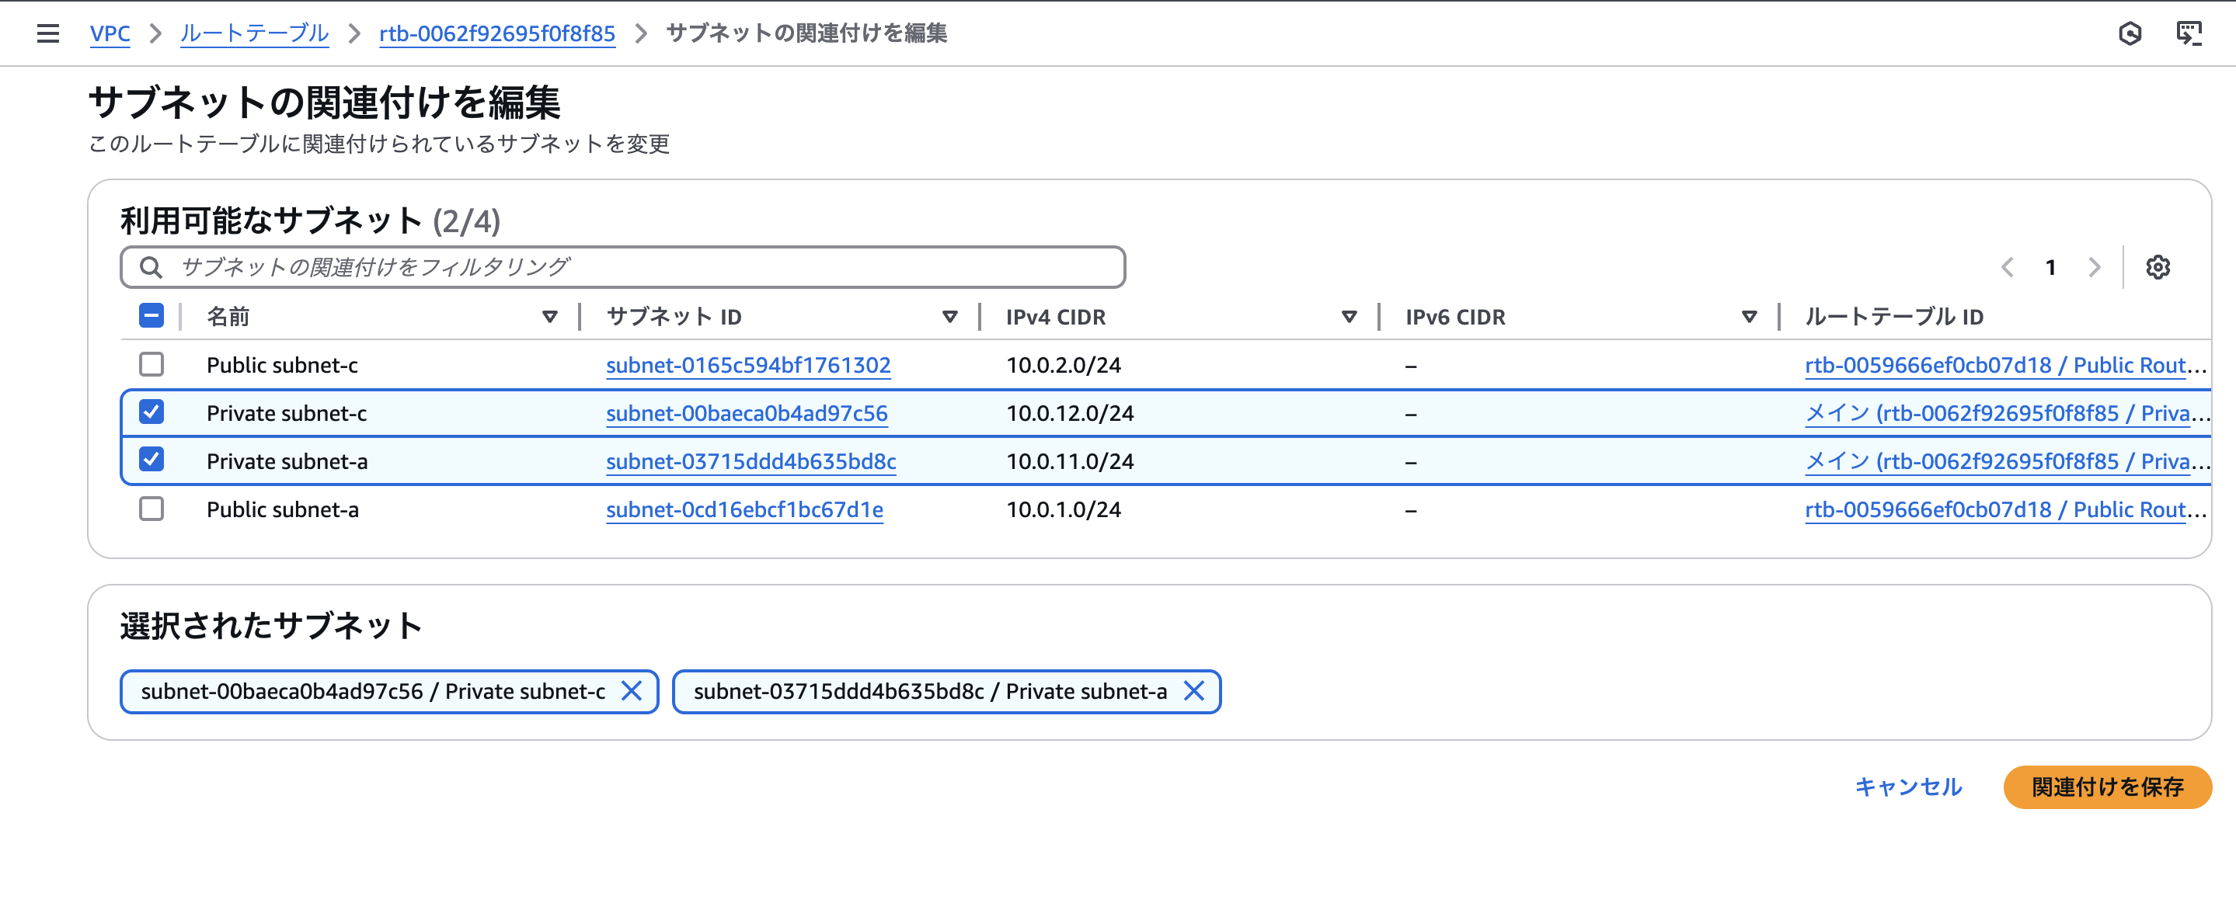Sort by the IPv4 CIDR column arrow

(x=1349, y=317)
